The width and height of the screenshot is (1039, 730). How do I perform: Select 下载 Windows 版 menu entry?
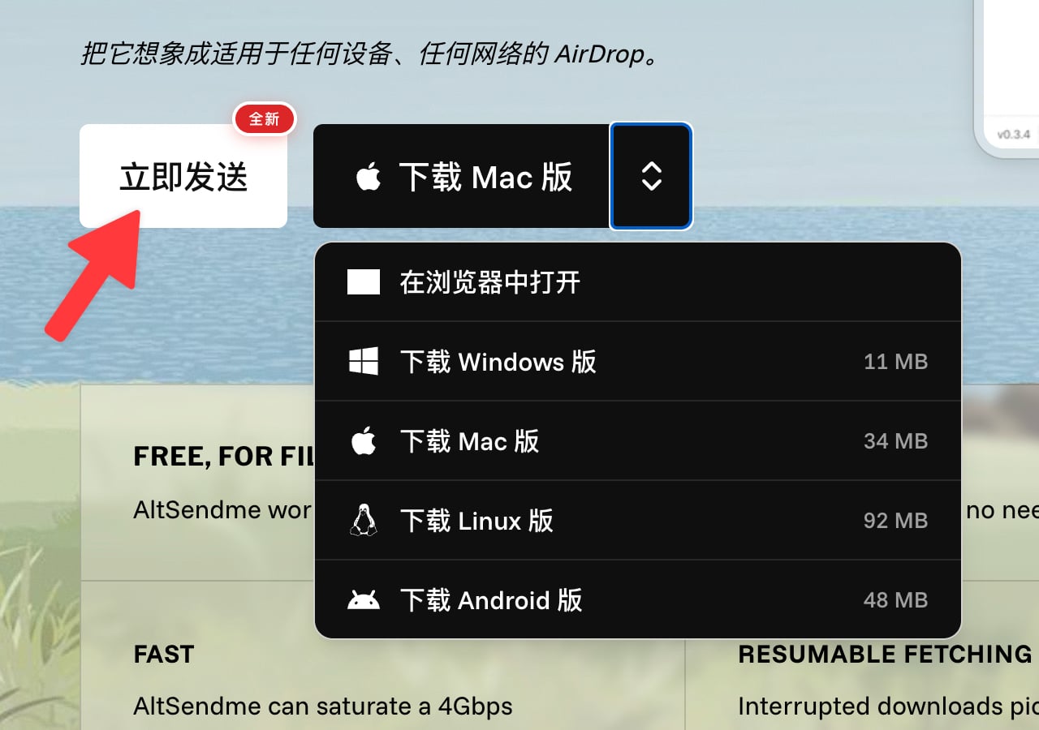coord(637,361)
